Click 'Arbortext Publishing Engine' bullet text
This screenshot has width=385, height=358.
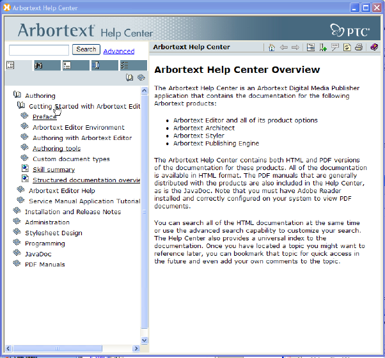click(x=216, y=144)
